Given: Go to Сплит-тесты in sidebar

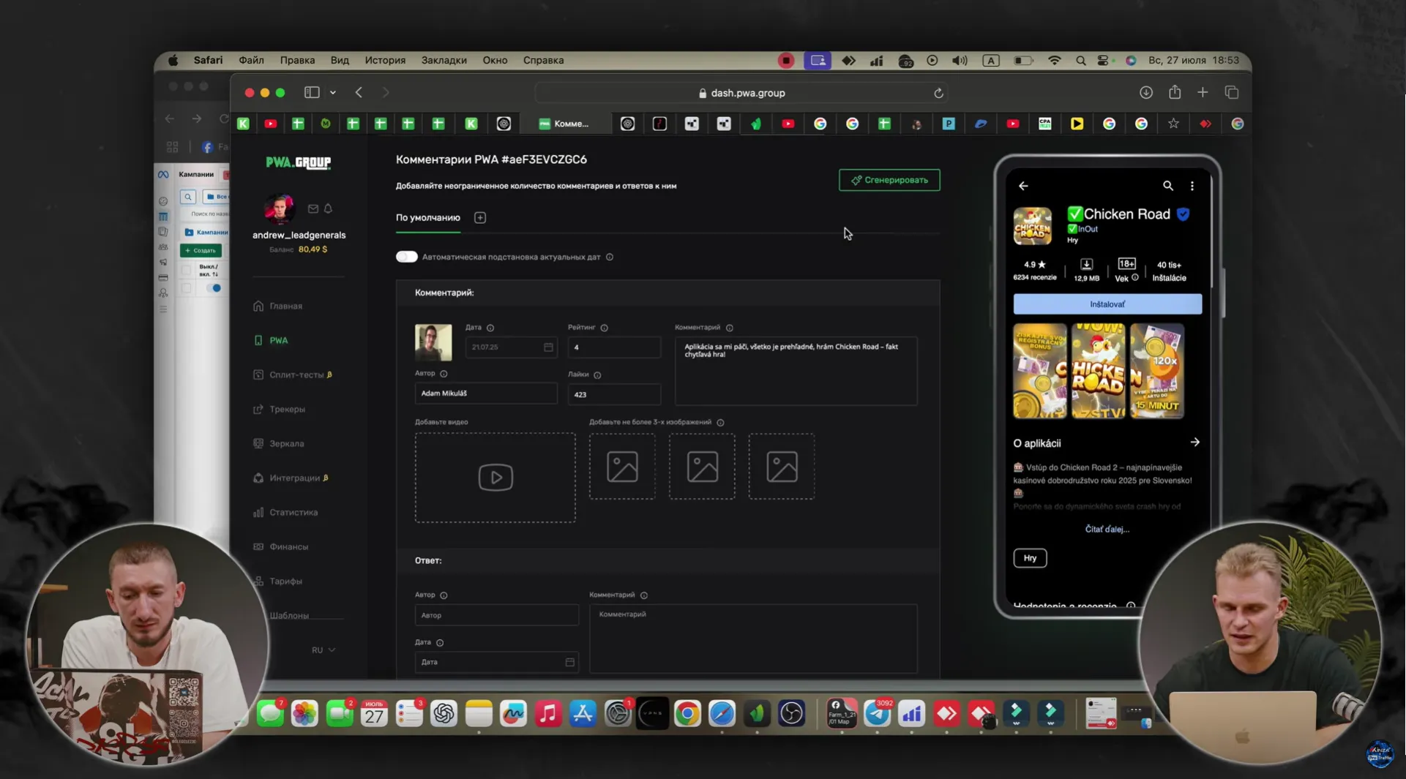Looking at the screenshot, I should click(x=293, y=375).
